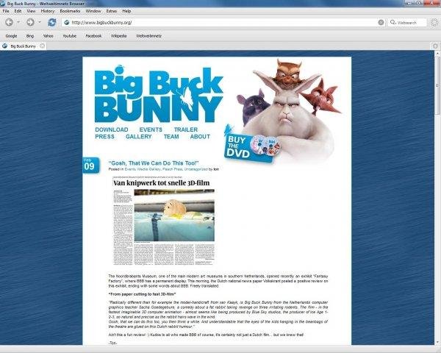The height and width of the screenshot is (353, 441).
Task: Click the site globe icon in address bar
Action: coord(67,23)
